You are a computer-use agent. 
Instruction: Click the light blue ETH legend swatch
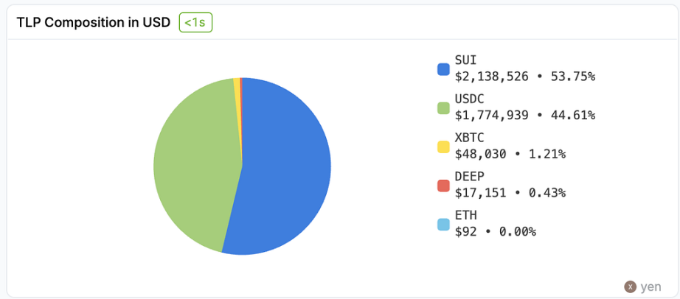[x=443, y=224]
